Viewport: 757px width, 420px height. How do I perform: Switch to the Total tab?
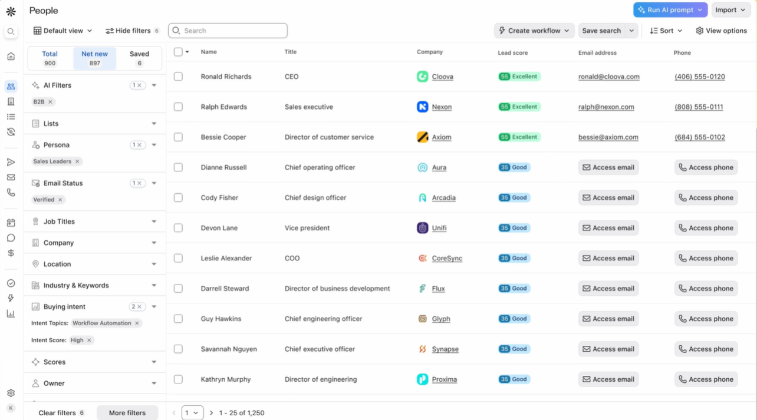tap(50, 58)
